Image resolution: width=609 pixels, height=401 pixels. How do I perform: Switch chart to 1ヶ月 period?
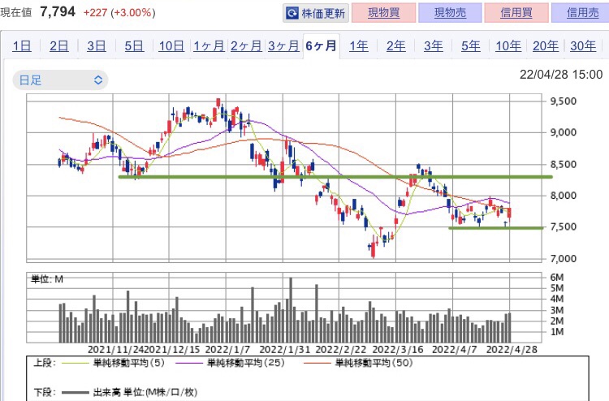point(209,46)
